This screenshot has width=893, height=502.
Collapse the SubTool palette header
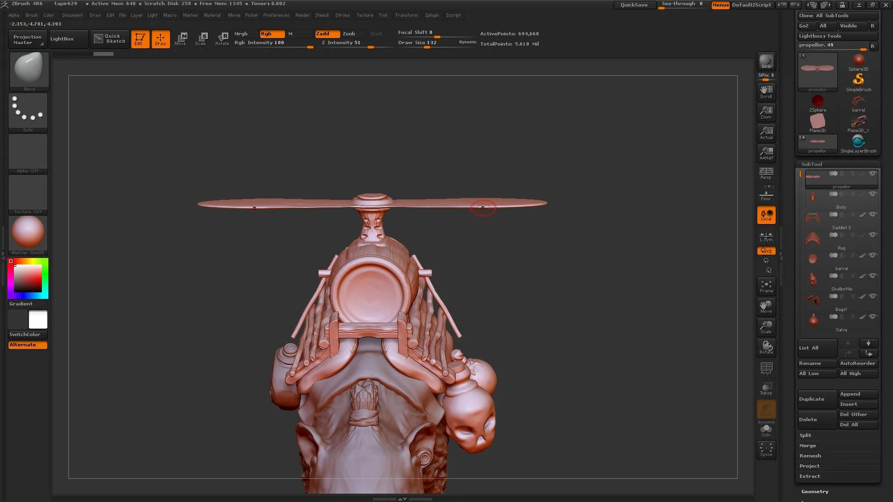click(x=811, y=164)
